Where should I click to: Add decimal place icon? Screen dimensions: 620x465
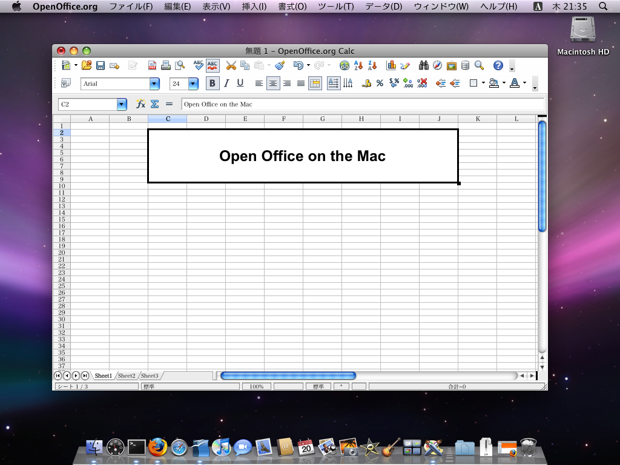click(x=408, y=83)
